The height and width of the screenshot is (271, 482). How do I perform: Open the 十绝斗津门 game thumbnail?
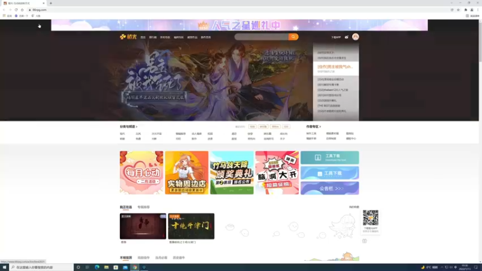pos(191,226)
